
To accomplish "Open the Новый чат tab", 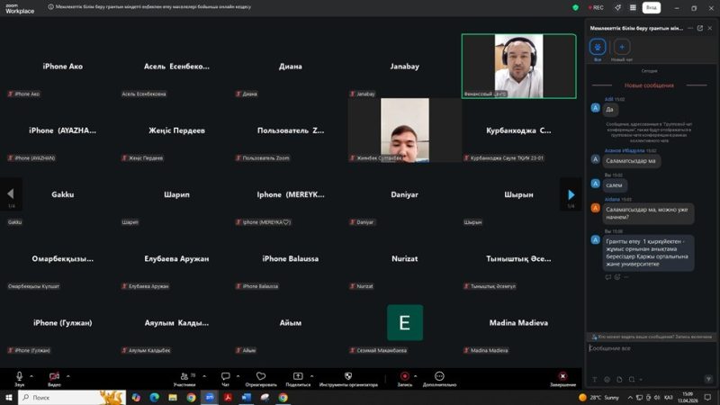I will point(622,47).
